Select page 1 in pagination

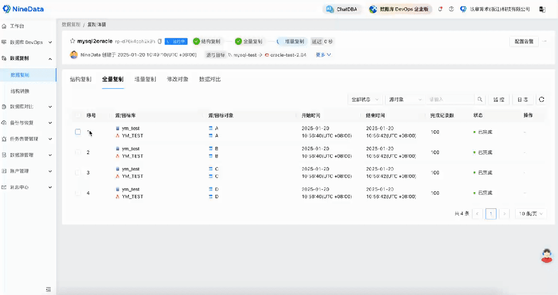tap(491, 214)
